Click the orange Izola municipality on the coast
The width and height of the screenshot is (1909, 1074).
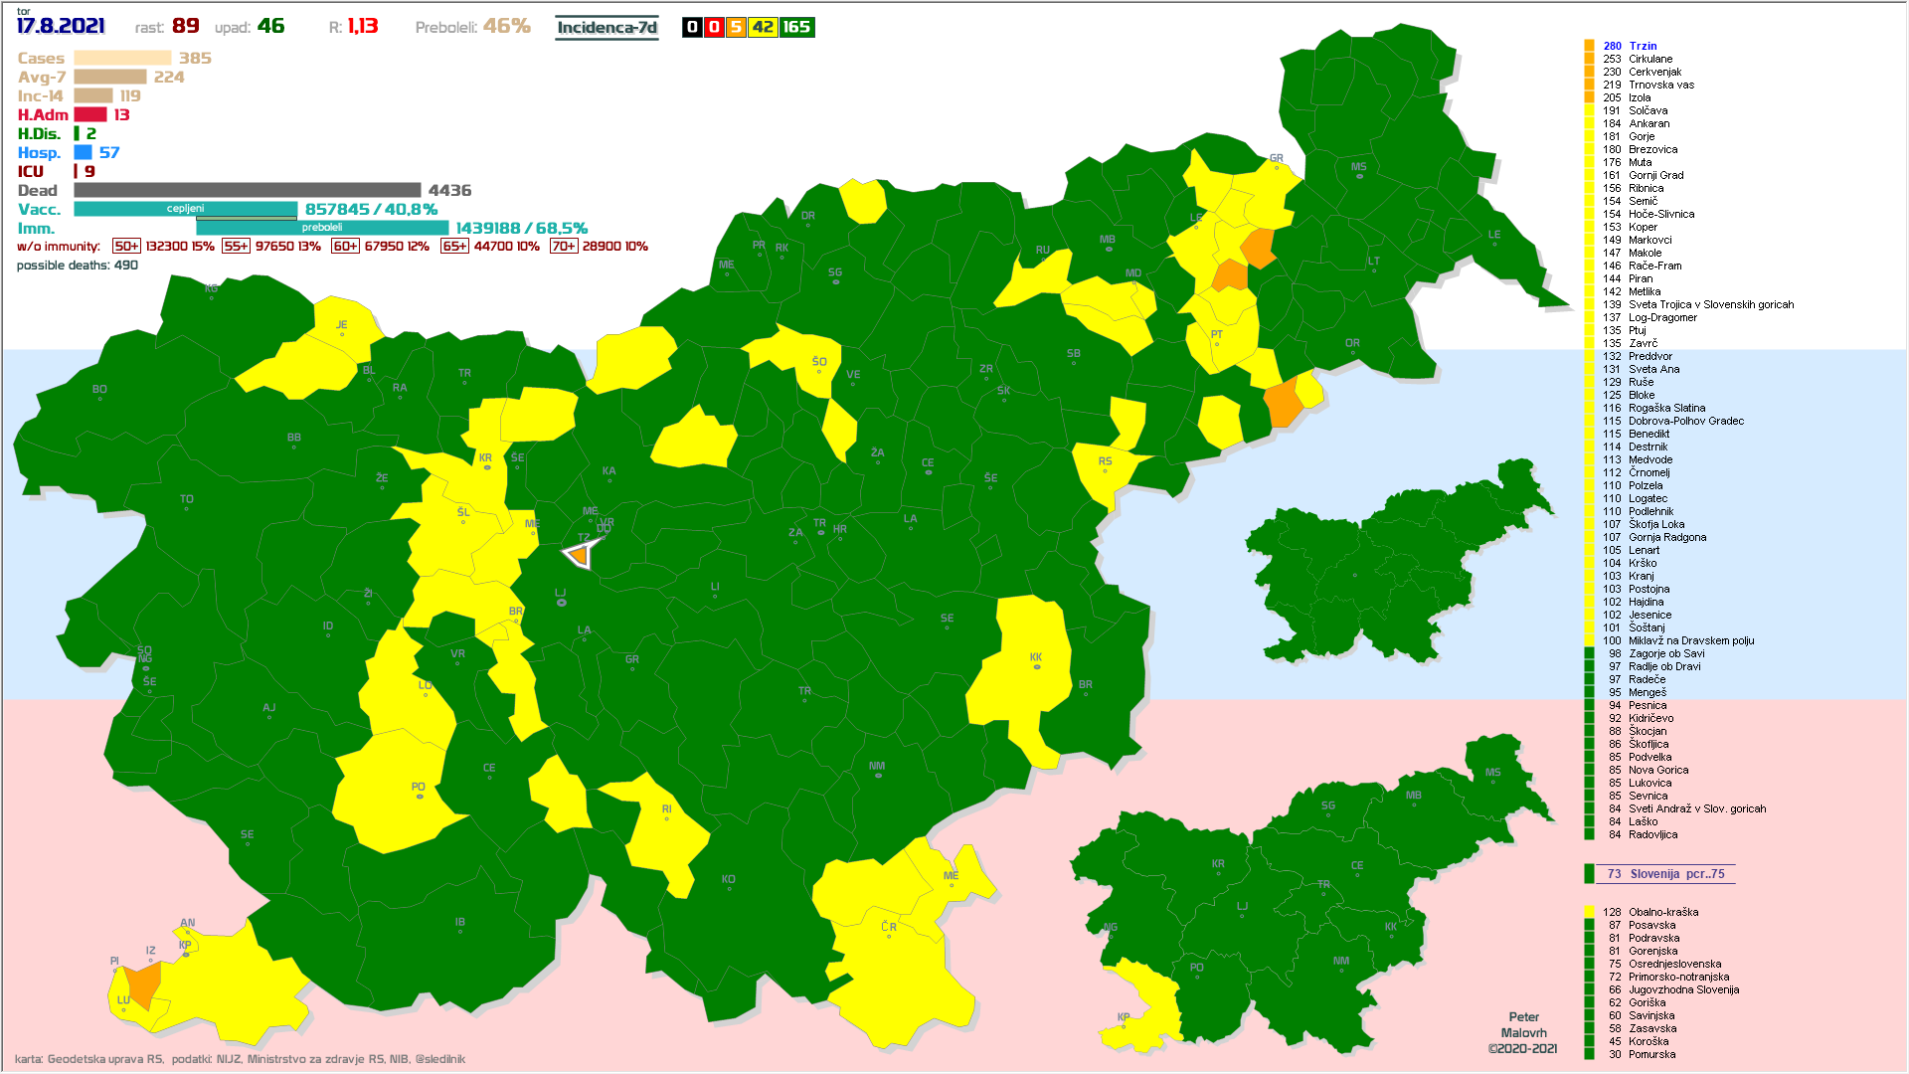click(145, 984)
